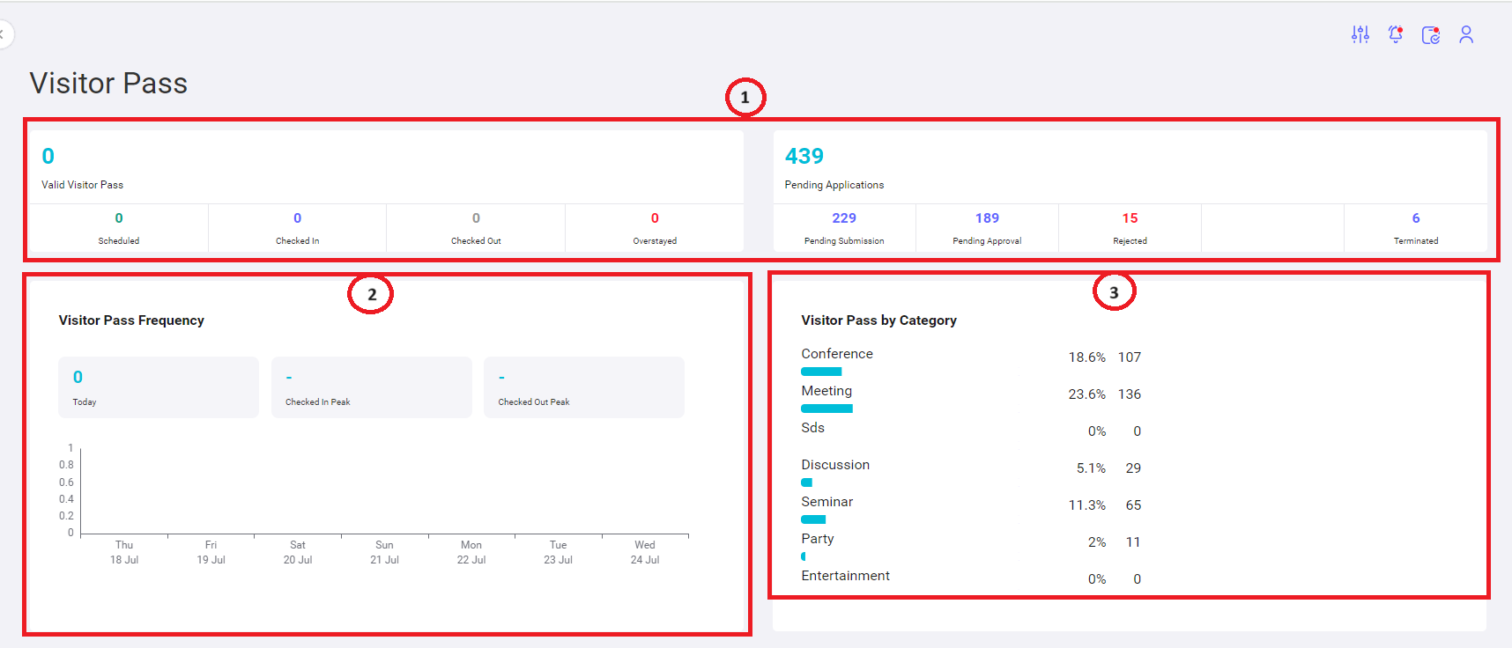Click the Conference category label

point(837,354)
